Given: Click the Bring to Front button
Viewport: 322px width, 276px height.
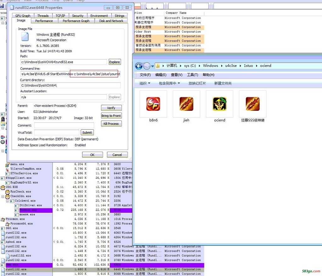Looking at the screenshot, I should coord(111,115).
